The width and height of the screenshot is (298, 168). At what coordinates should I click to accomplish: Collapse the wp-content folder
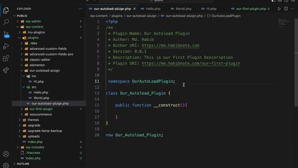(x=18, y=27)
